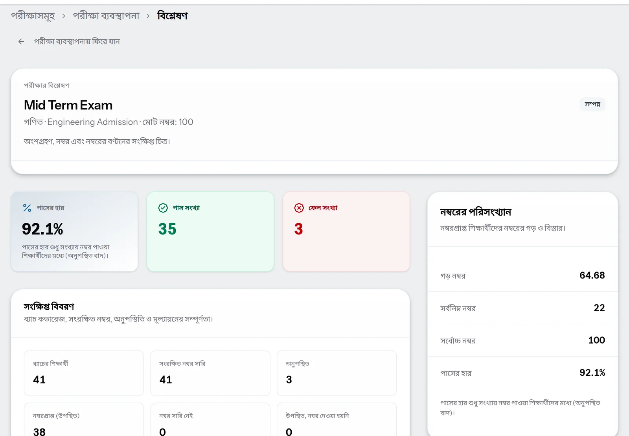Viewport: 629px width, 436px height.
Task: Click the percent icon in পাসের হার card
Action: [27, 208]
